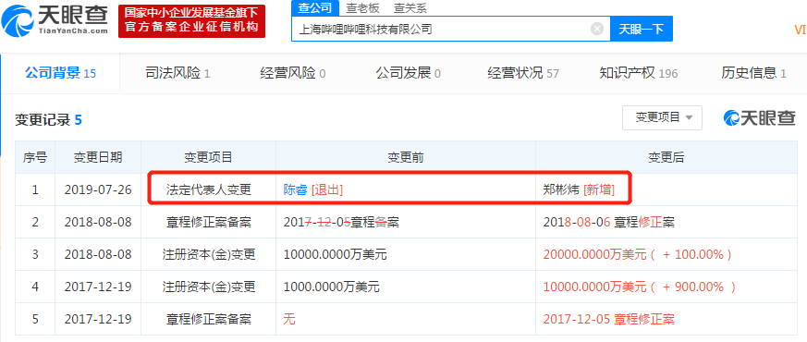Click the 10000.0000万美元 ( + 900.00% ) cell
The height and width of the screenshot is (342, 807).
[666, 287]
